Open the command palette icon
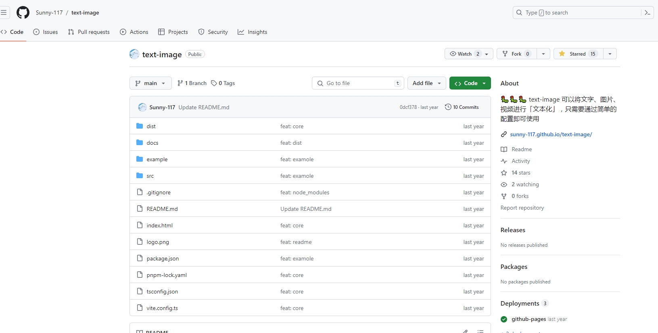 648,12
